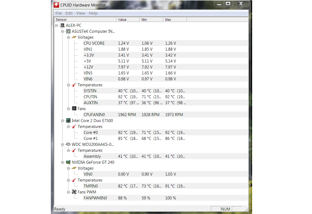Image resolution: width=312 pixels, height=214 pixels.
Task: Click the window resize grip corner
Action: [246, 209]
